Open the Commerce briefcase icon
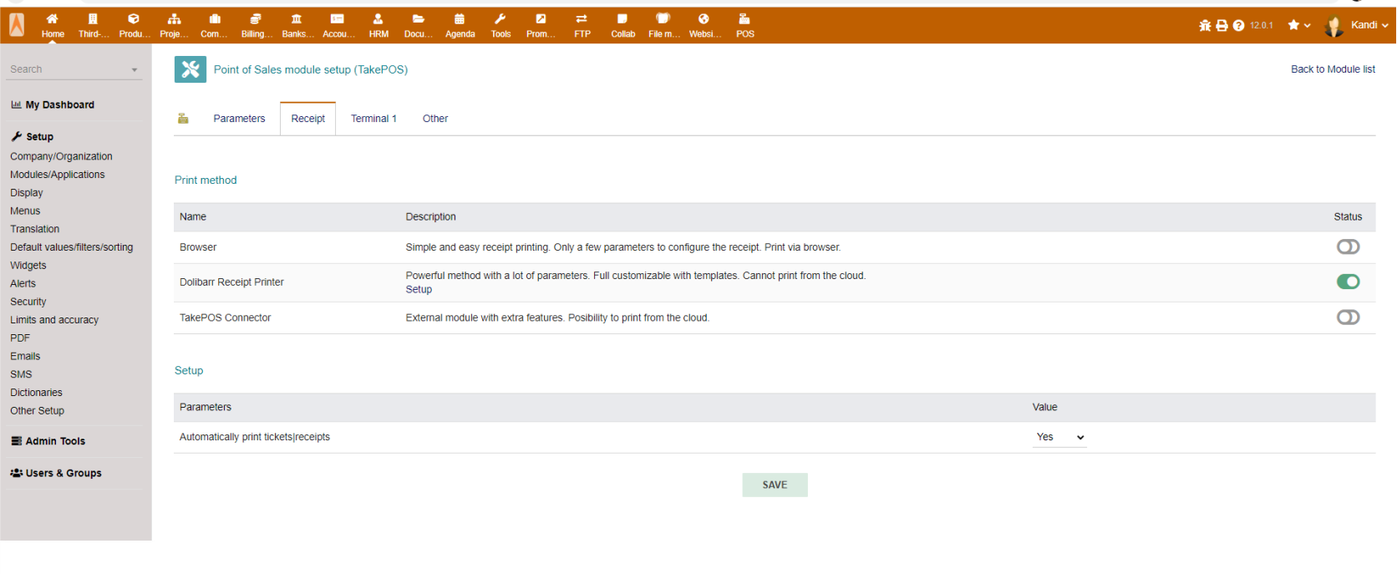The height and width of the screenshot is (574, 1397). pyautogui.click(x=215, y=18)
